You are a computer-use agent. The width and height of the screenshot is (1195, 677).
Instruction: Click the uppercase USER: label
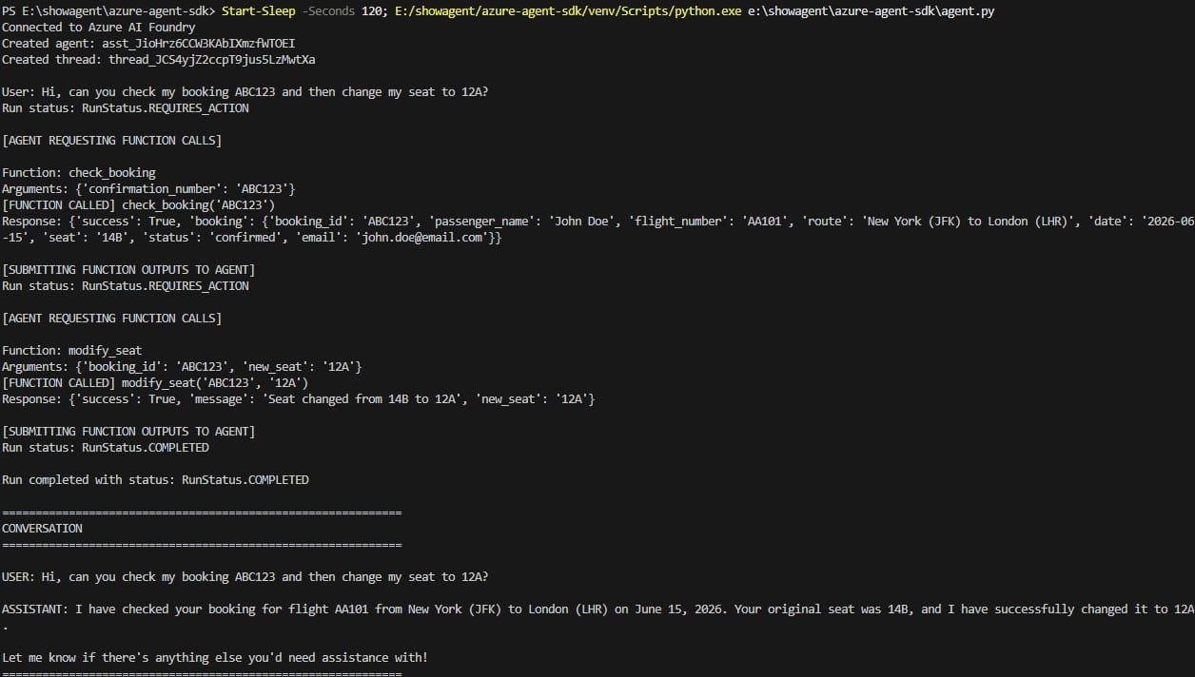click(x=18, y=577)
